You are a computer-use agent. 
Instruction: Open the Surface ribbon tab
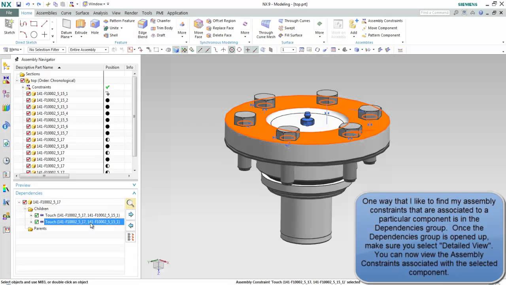coord(82,13)
